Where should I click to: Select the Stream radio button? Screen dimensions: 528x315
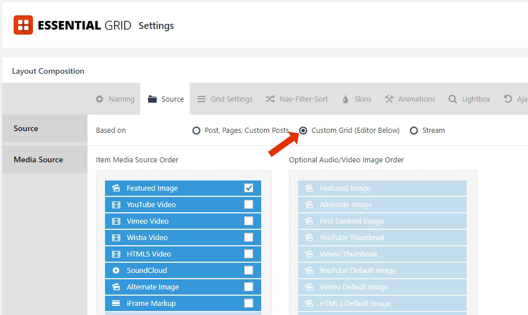click(414, 130)
